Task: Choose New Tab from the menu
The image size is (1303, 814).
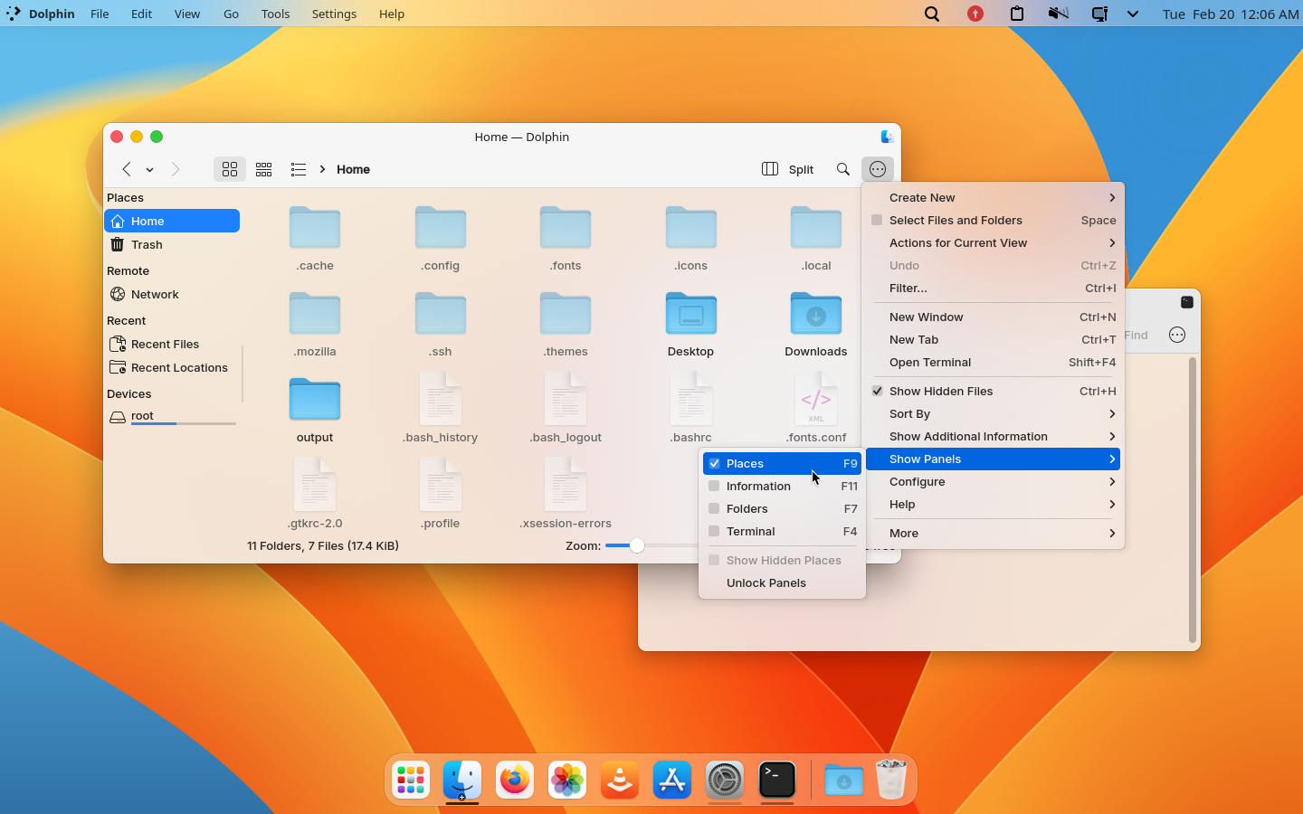Action: click(x=993, y=339)
